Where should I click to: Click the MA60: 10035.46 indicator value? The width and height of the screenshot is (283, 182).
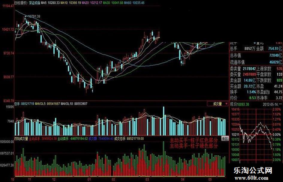pos(134,3)
